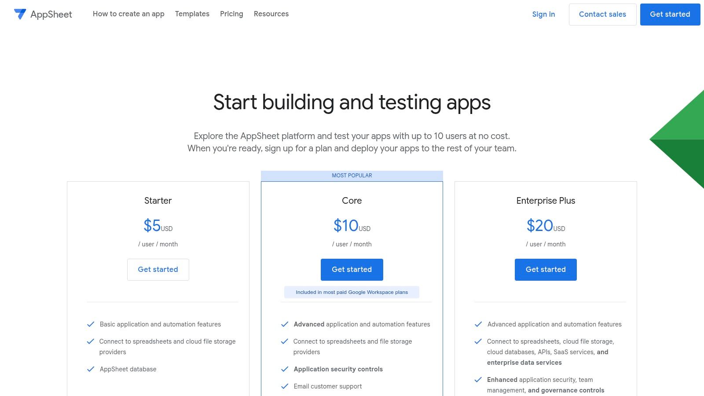The width and height of the screenshot is (704, 396).
Task: Click Sign in
Action: pos(543,14)
